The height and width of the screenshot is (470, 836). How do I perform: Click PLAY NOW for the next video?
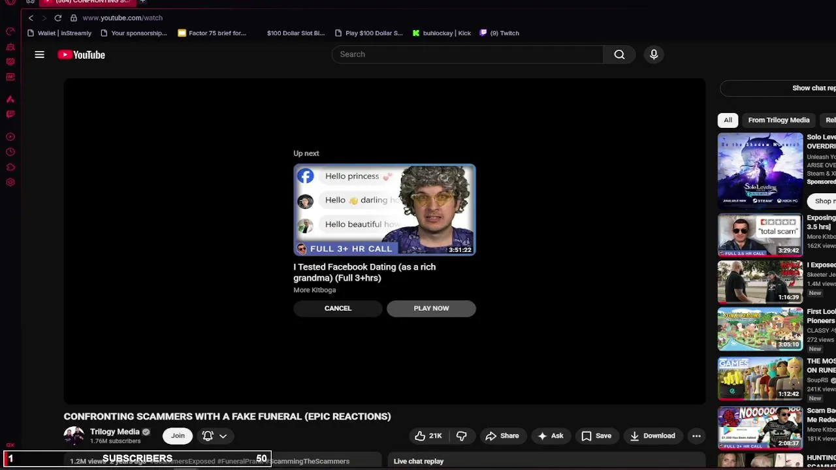(x=431, y=308)
